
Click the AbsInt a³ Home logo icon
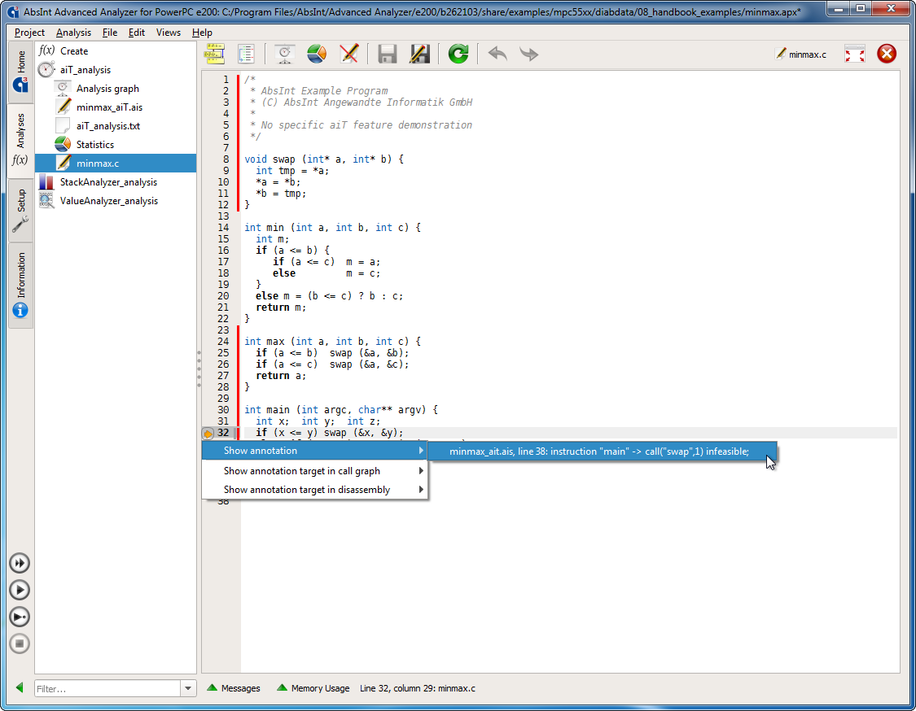[x=20, y=85]
